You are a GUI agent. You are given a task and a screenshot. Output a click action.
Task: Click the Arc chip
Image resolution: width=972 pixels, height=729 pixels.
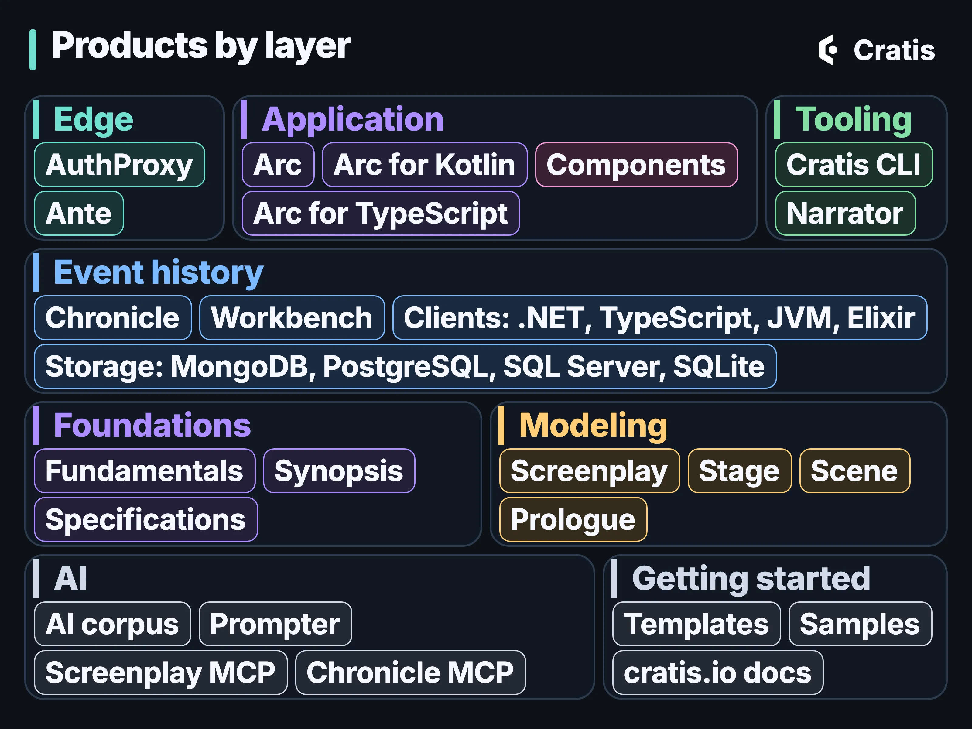[x=278, y=165]
